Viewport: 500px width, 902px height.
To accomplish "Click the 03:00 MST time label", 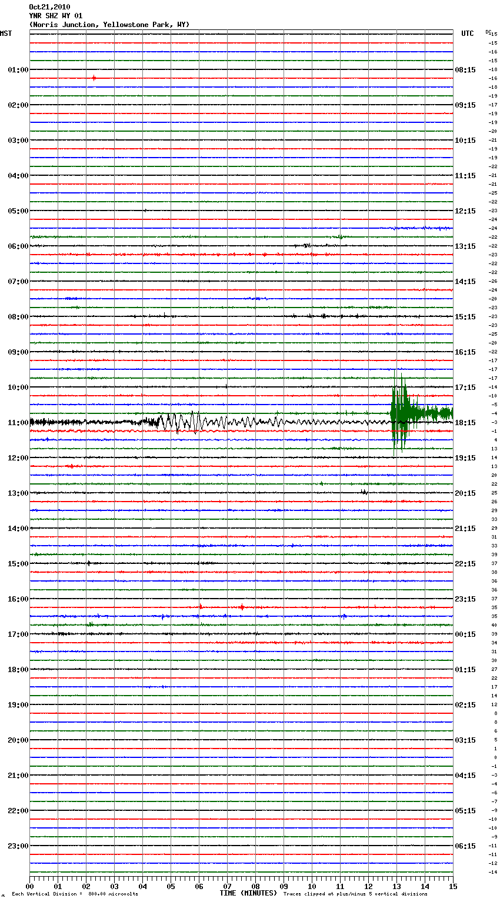I will tap(18, 141).
